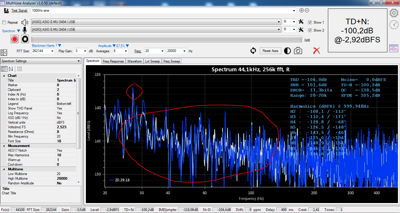Open application settings gear icon
Image resolution: width=400 pixels, height=213 pixels.
coord(394,13)
